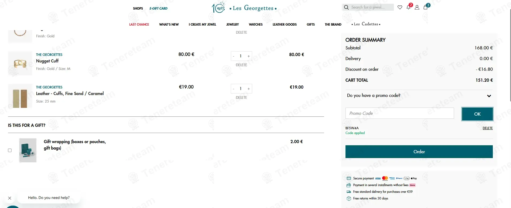Click the Subtotal 168.00 € value
The width and height of the screenshot is (511, 208).
pyautogui.click(x=483, y=48)
